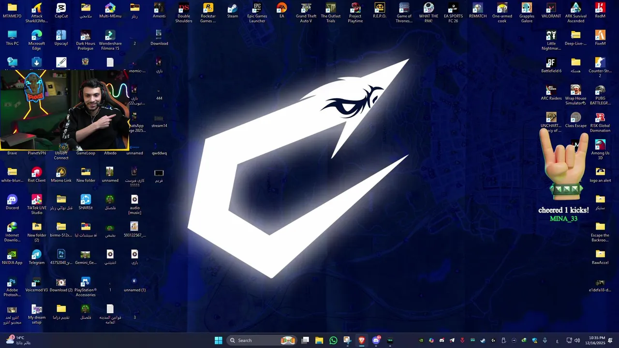Select The Outlast Trials icon
619x348 pixels.
[331, 13]
